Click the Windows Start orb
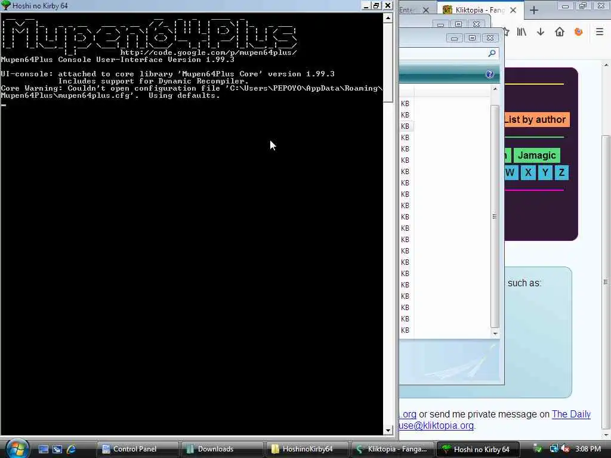611x458 pixels. 16,448
